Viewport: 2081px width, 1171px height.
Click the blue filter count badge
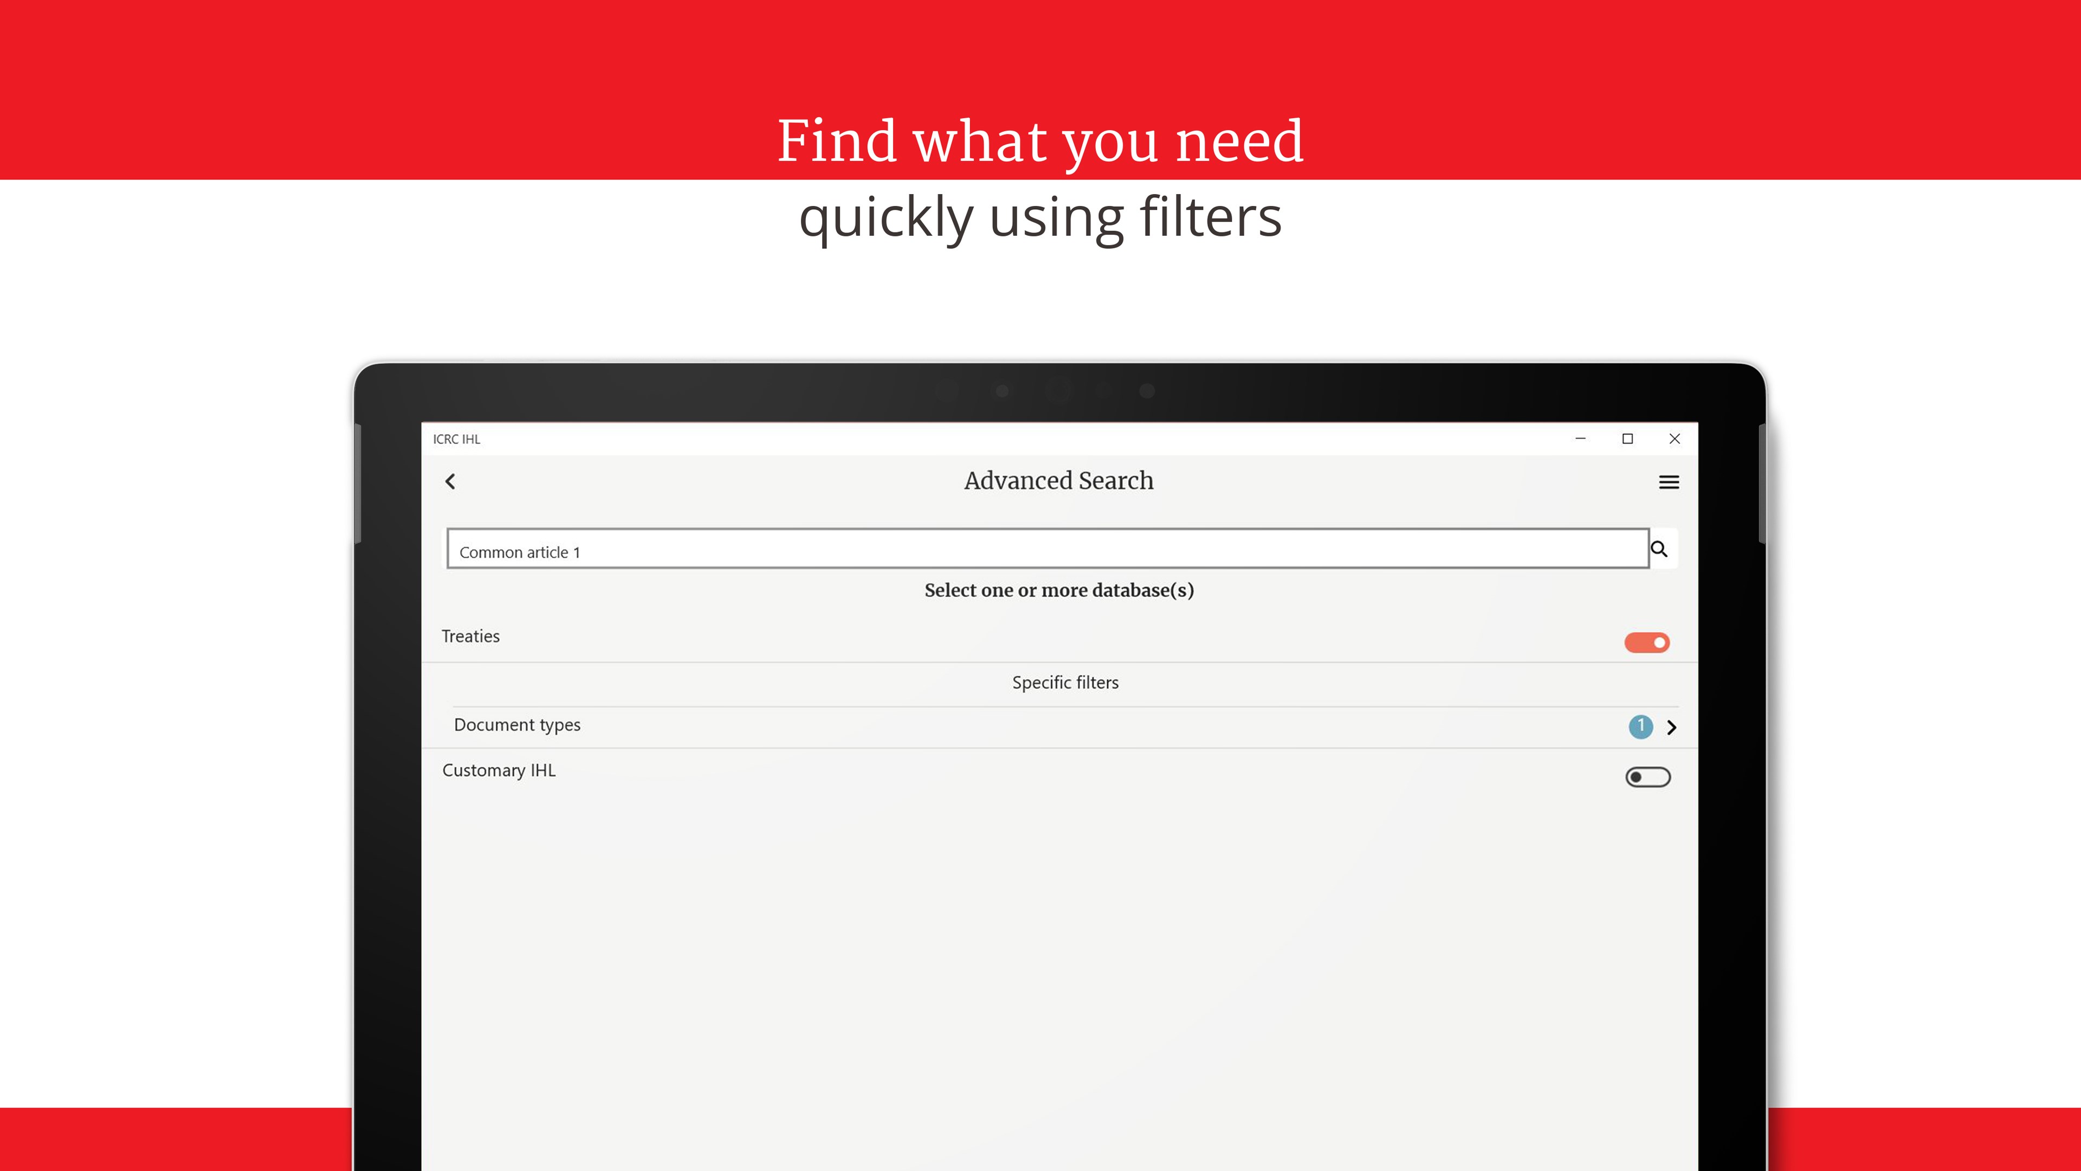coord(1640,726)
